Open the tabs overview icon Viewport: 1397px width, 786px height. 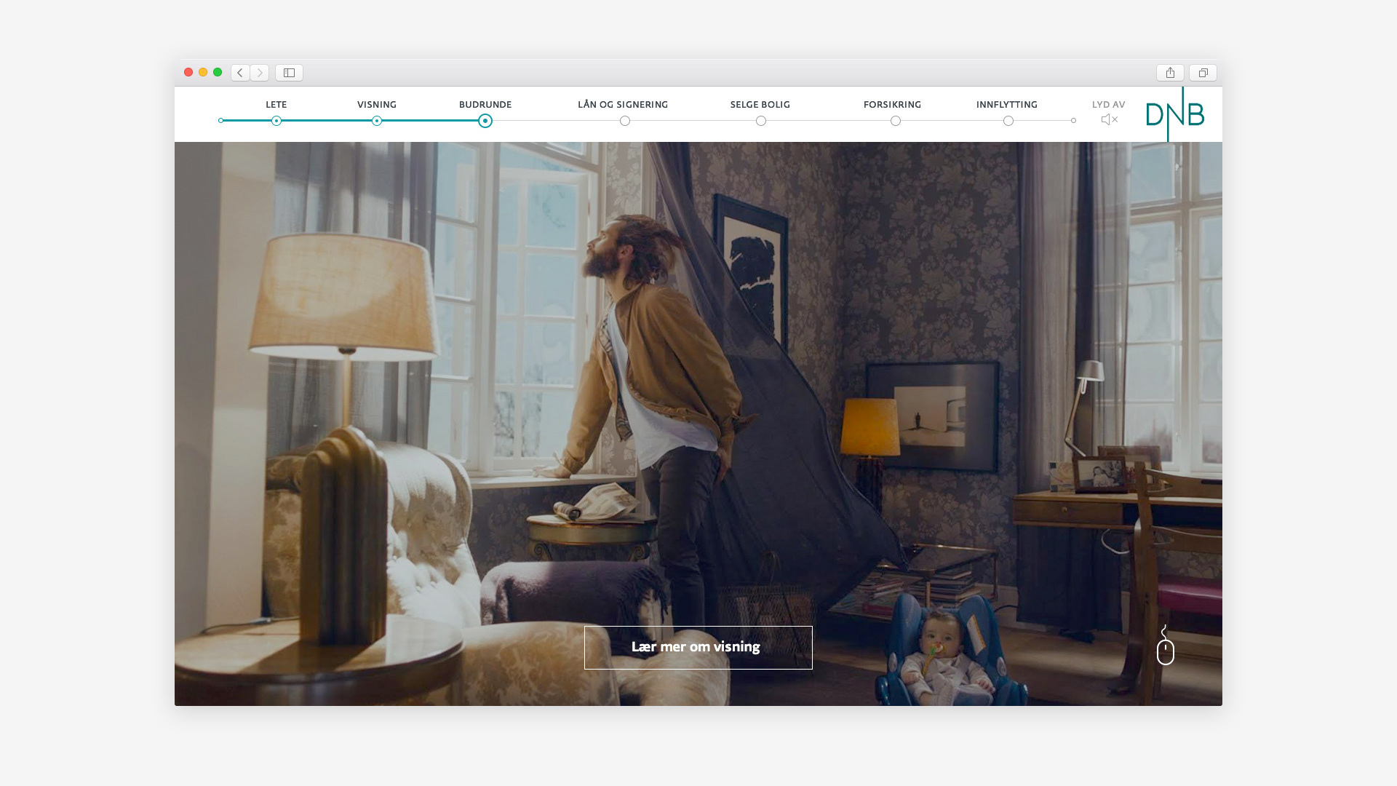click(x=1203, y=73)
